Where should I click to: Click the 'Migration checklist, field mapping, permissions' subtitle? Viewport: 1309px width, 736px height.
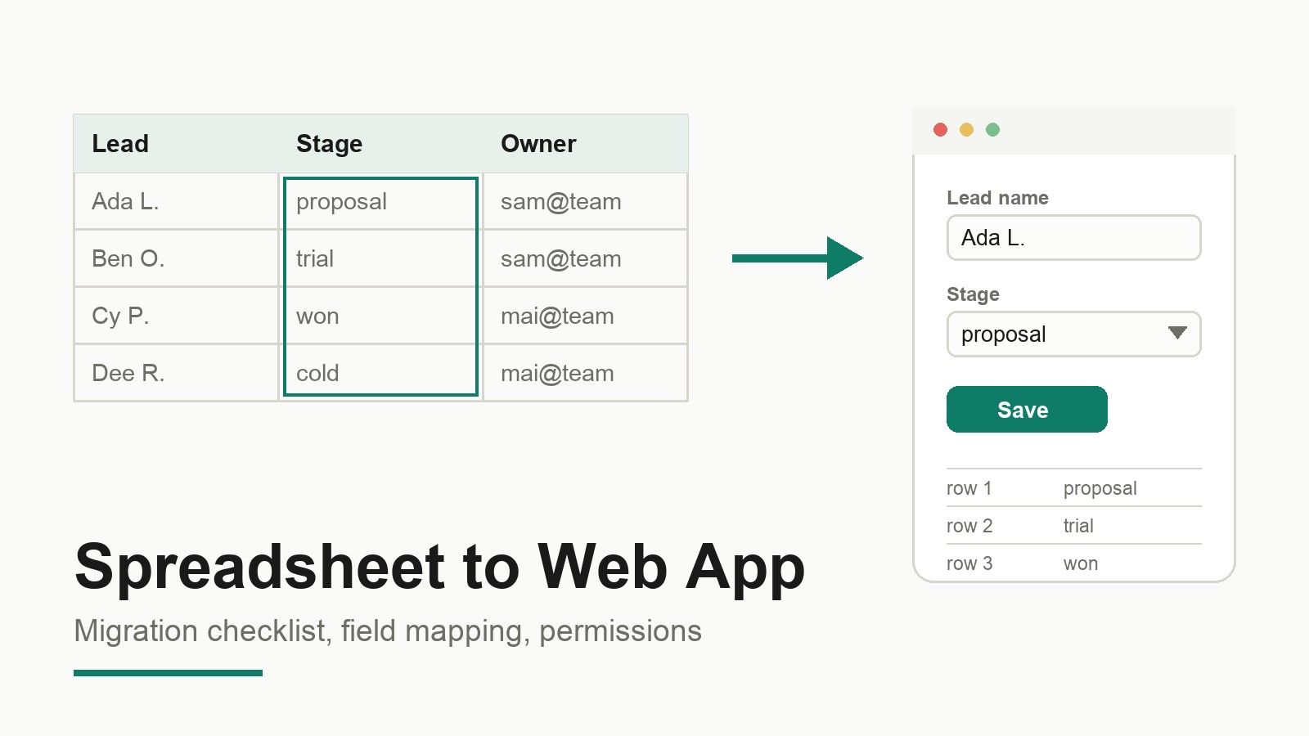click(x=388, y=631)
